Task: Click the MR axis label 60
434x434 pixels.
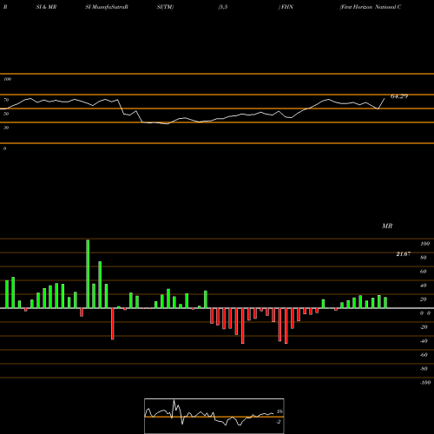Action: coord(424,272)
